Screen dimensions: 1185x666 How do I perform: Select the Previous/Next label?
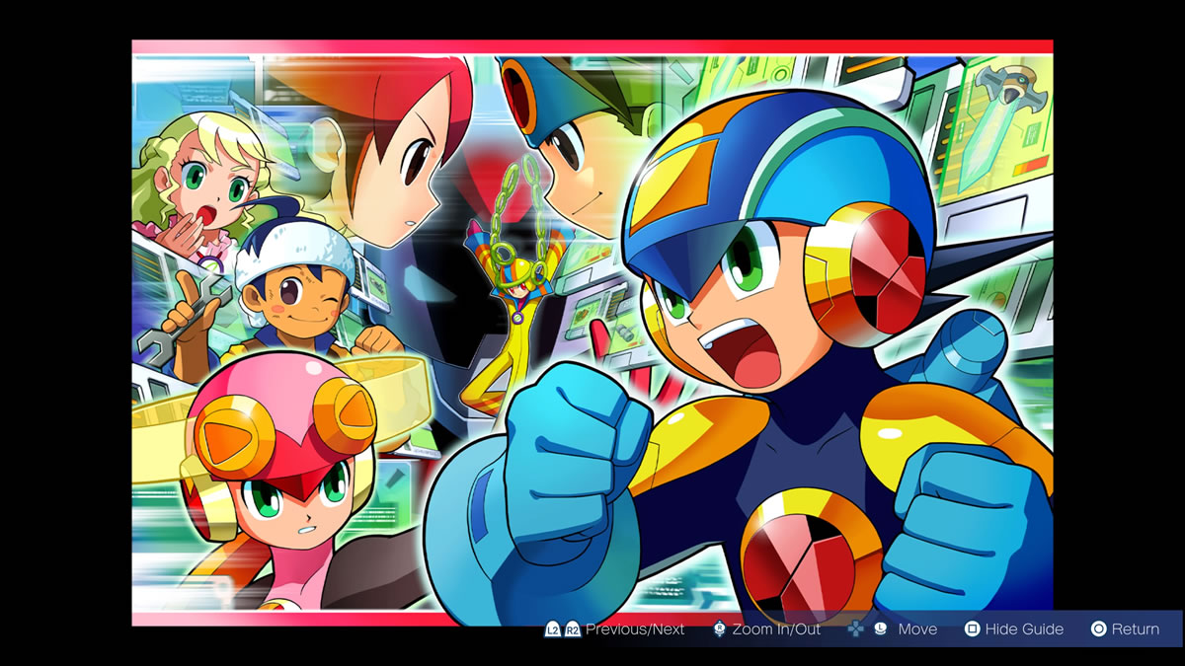pyautogui.click(x=635, y=629)
